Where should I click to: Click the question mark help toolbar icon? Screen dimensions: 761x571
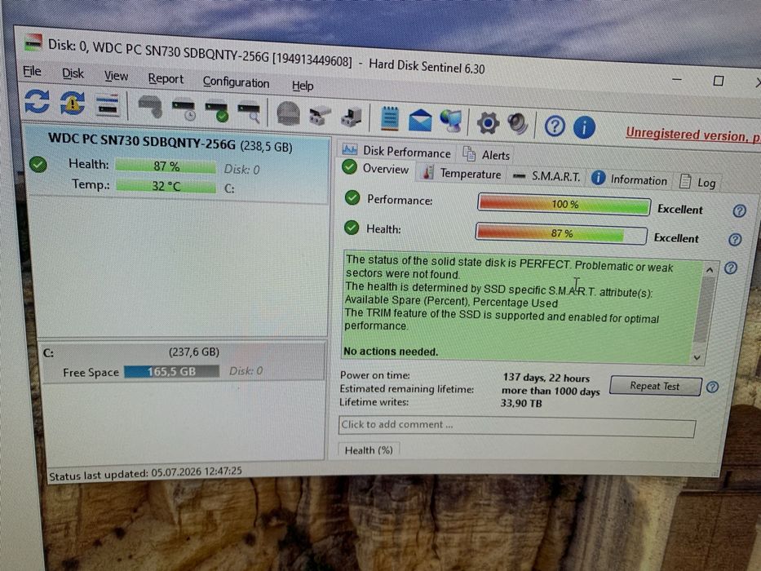[555, 126]
